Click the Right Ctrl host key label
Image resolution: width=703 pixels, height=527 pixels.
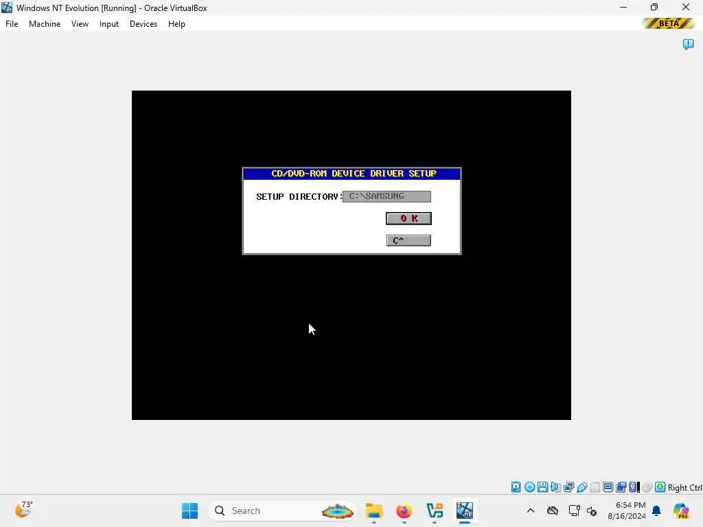[684, 488]
